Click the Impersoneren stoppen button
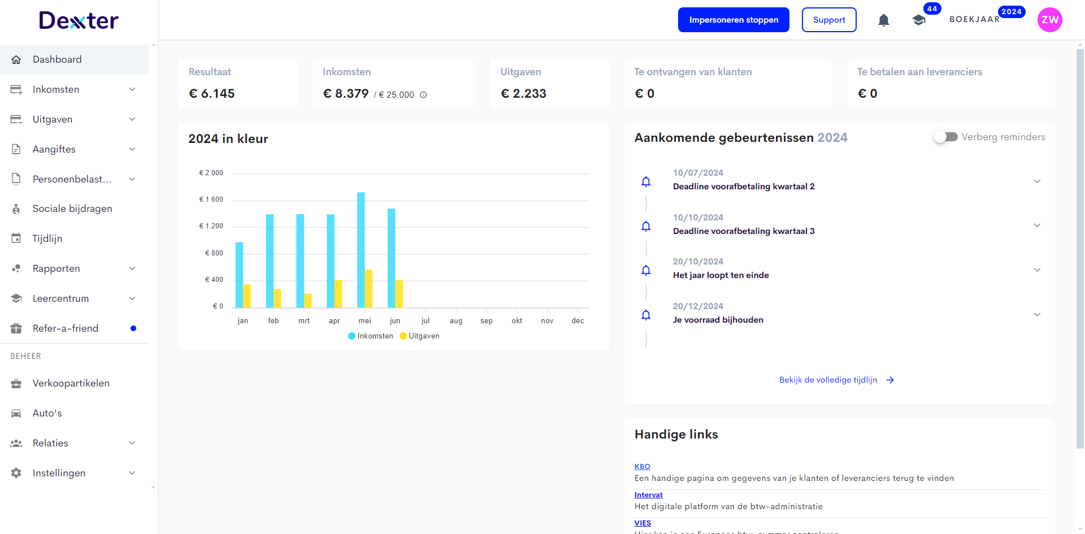The width and height of the screenshot is (1085, 534). click(x=734, y=20)
